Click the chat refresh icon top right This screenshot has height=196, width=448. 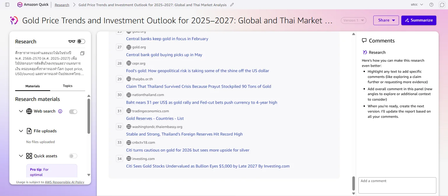[x=442, y=5]
